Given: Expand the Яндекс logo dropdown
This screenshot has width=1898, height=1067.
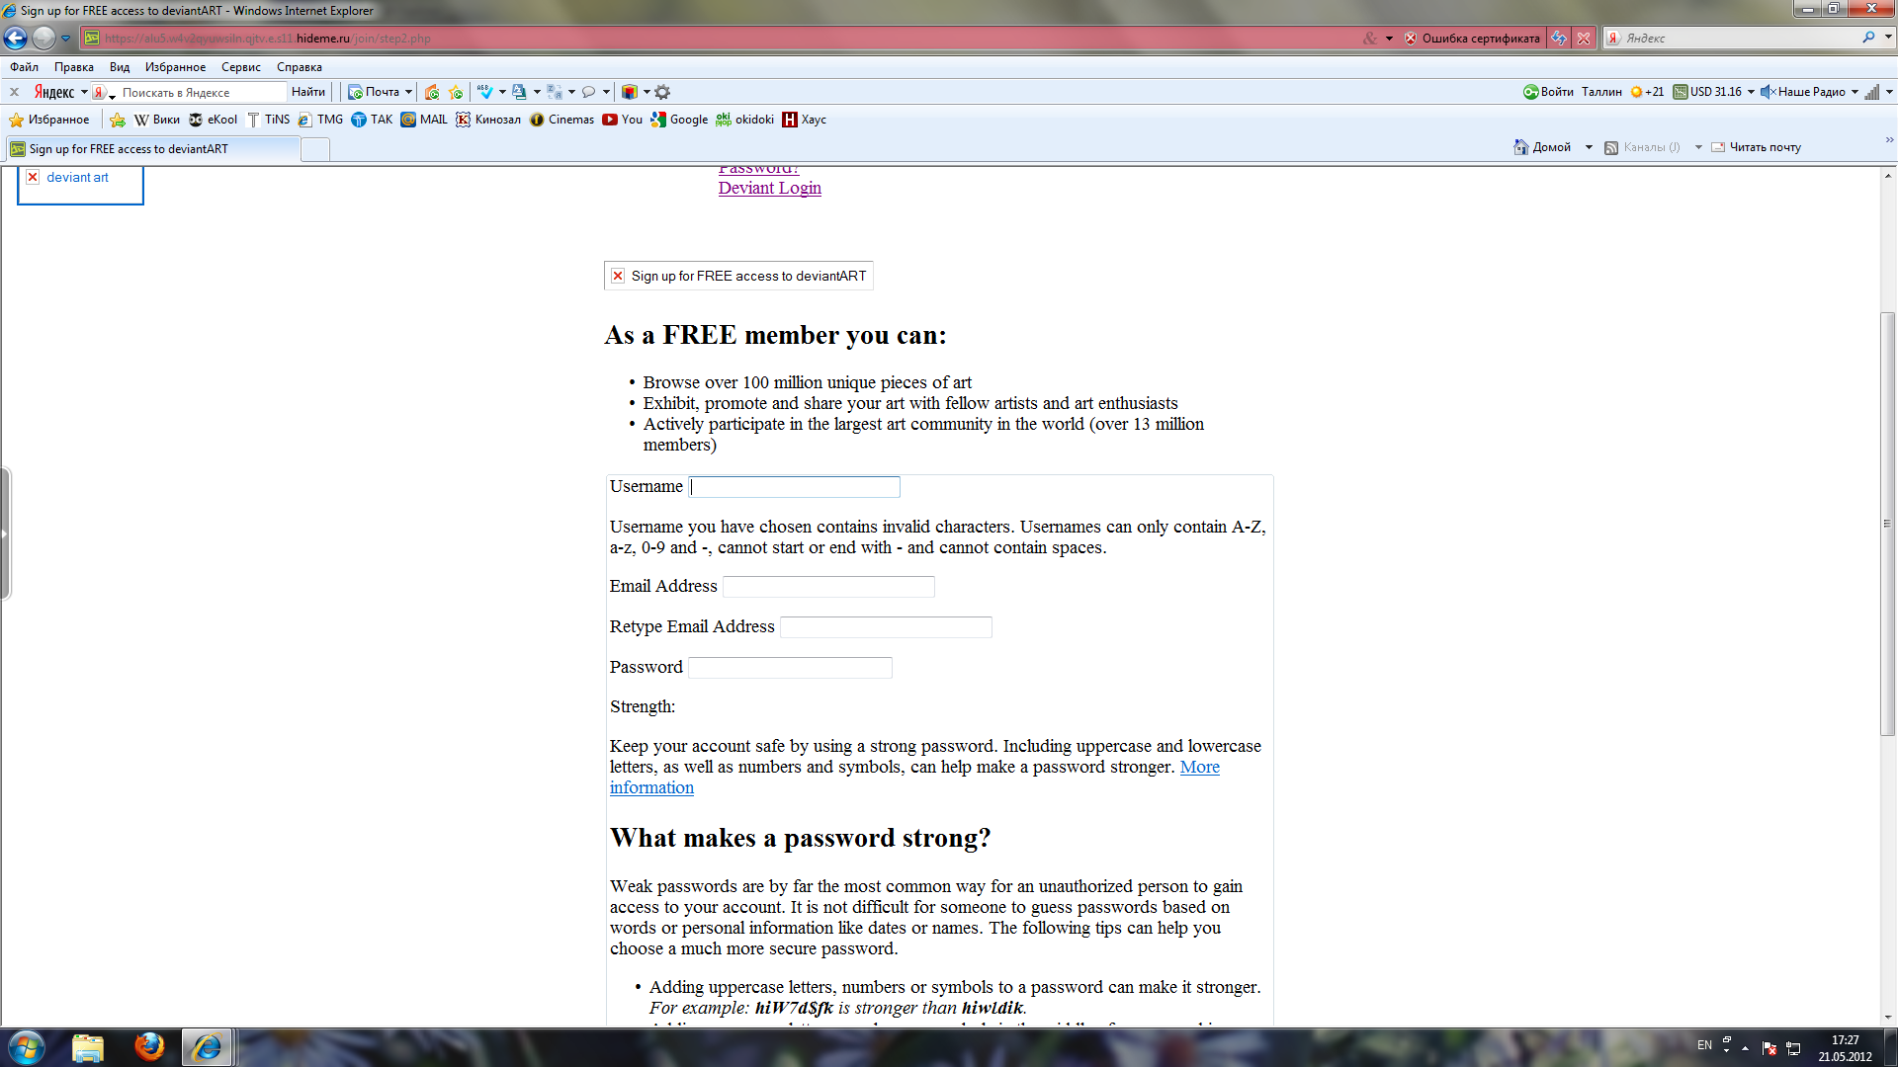Looking at the screenshot, I should (84, 92).
